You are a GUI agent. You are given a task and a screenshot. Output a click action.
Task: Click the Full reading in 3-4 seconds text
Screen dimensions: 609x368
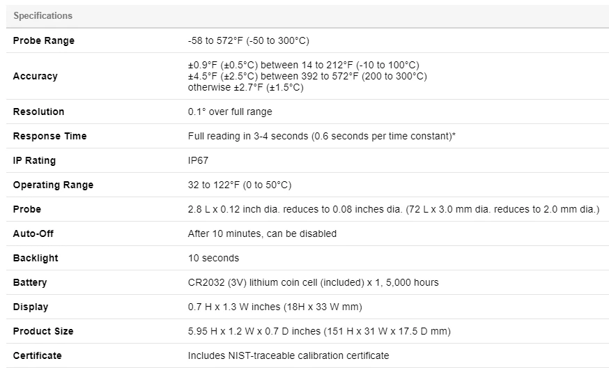pos(322,136)
